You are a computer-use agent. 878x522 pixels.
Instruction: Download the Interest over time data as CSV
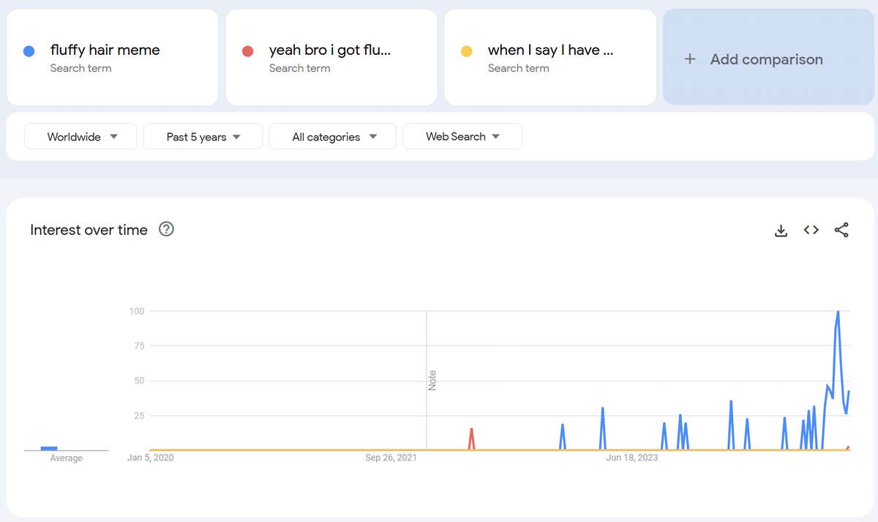tap(781, 231)
